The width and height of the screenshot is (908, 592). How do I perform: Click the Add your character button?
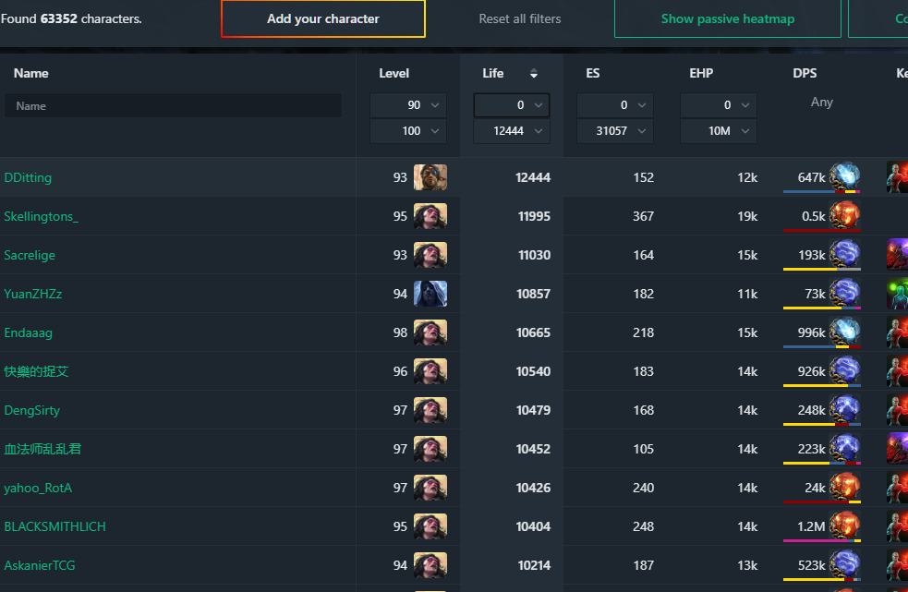pyautogui.click(x=323, y=18)
